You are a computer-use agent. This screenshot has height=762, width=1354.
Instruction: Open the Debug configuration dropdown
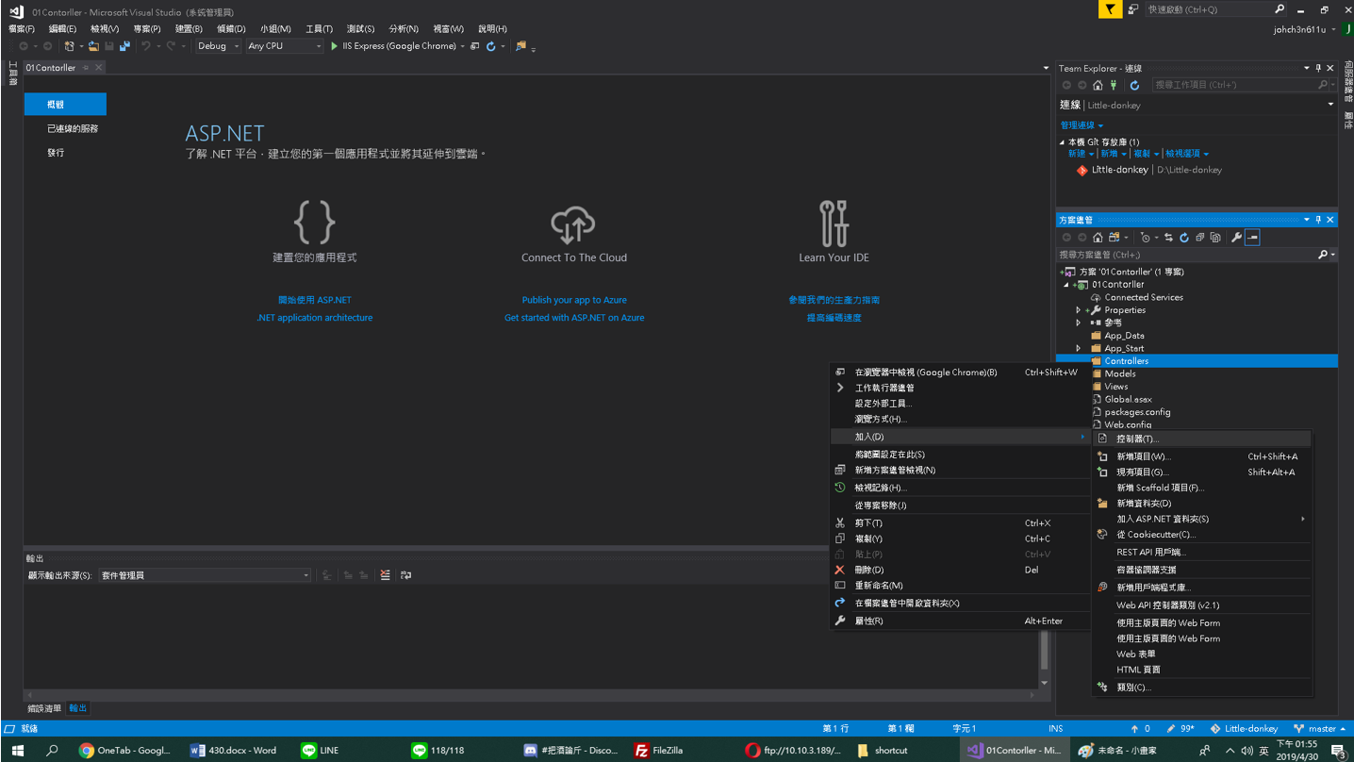[218, 46]
